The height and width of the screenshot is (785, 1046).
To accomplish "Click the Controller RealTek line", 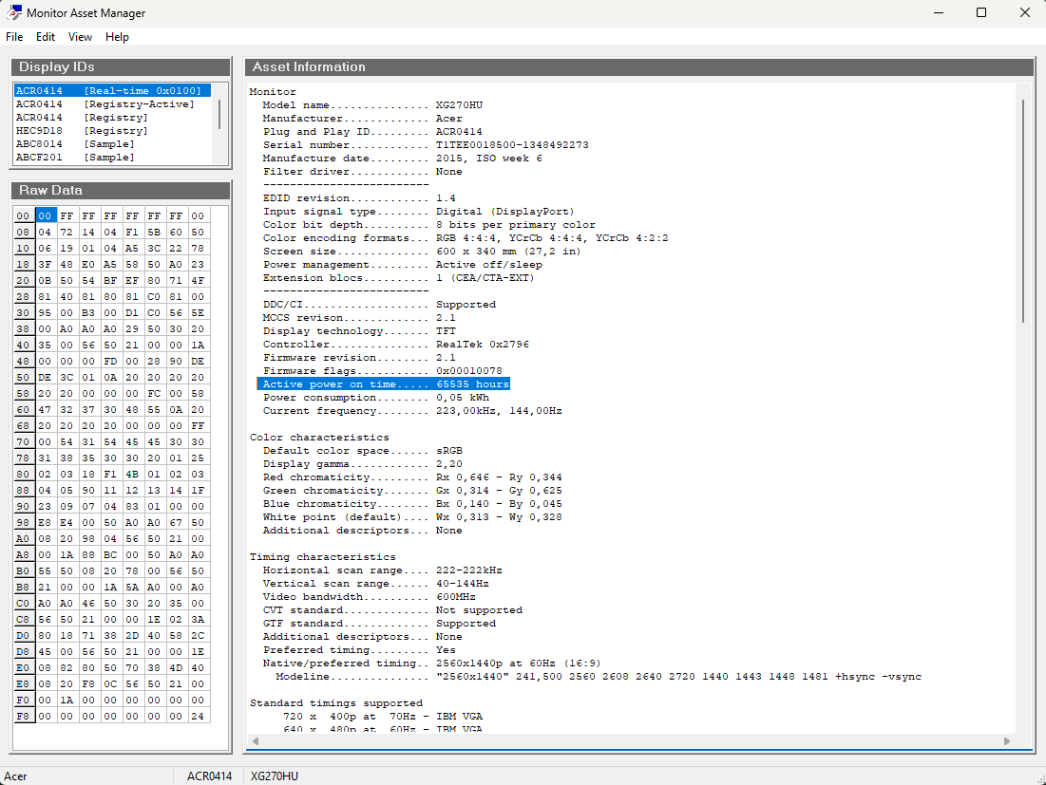I will [395, 345].
